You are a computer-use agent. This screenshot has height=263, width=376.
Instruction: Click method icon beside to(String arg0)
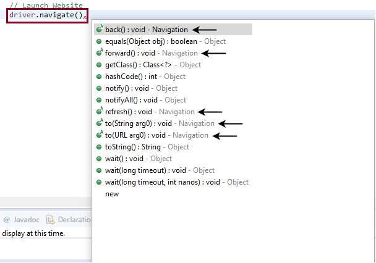[100, 122]
